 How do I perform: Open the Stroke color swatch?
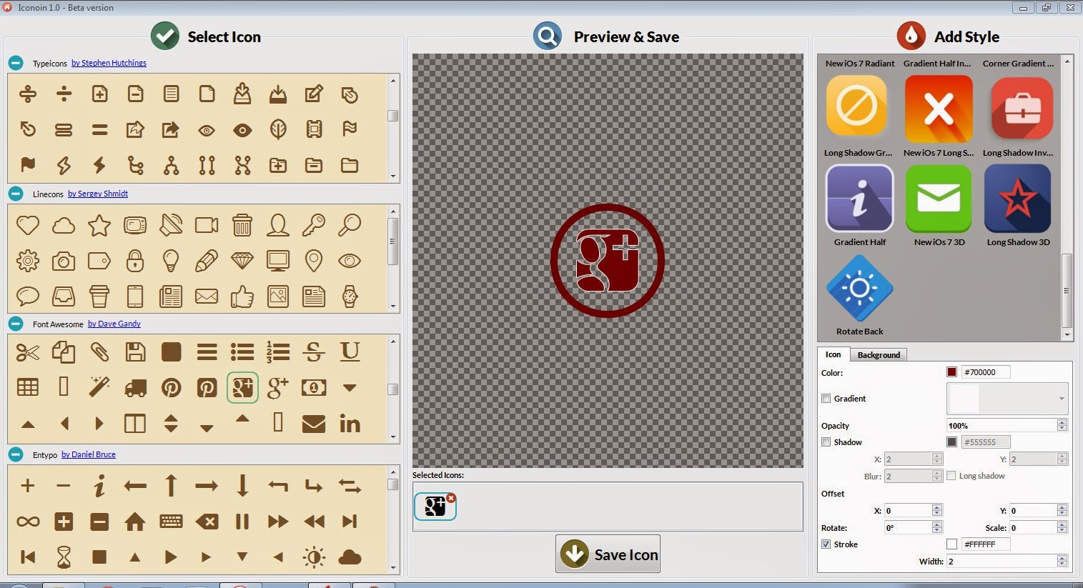click(x=951, y=544)
